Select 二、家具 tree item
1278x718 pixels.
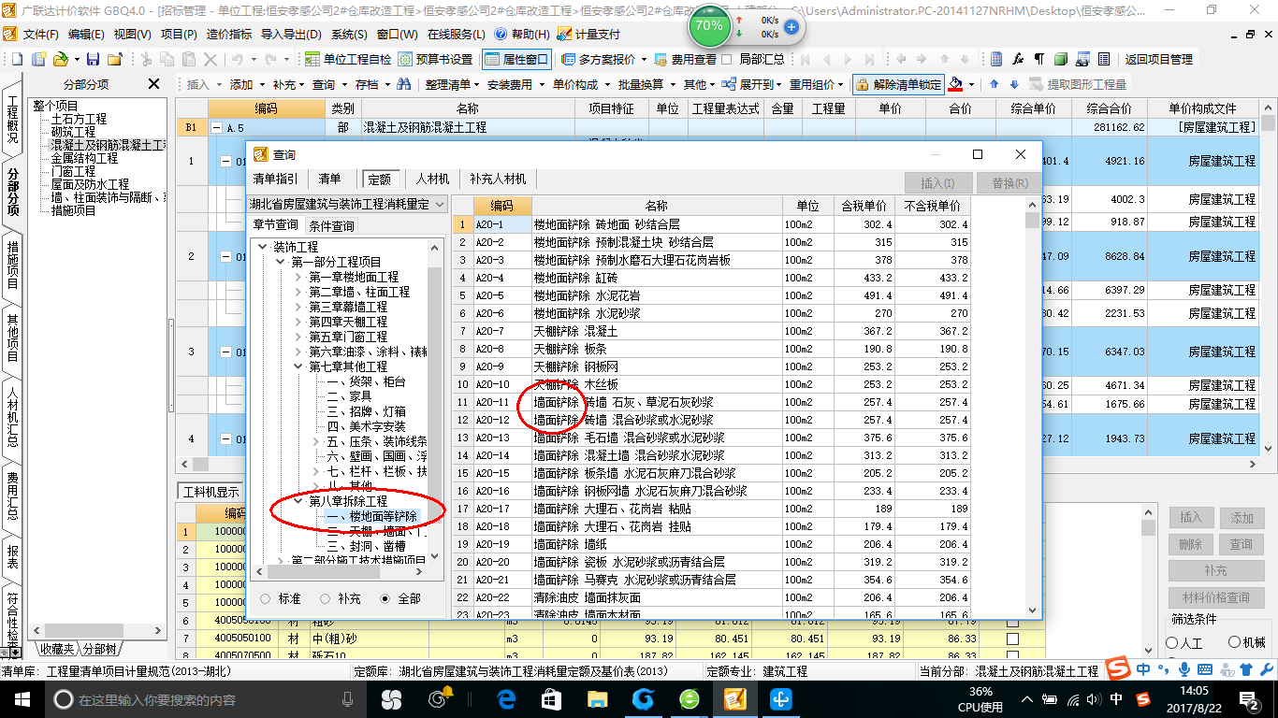click(x=349, y=396)
